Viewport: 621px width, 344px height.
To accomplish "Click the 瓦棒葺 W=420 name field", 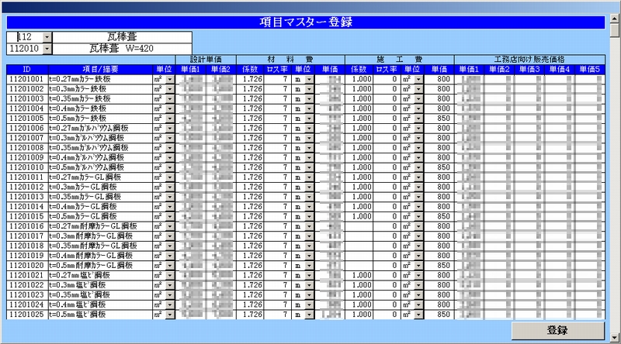I will pyautogui.click(x=122, y=48).
